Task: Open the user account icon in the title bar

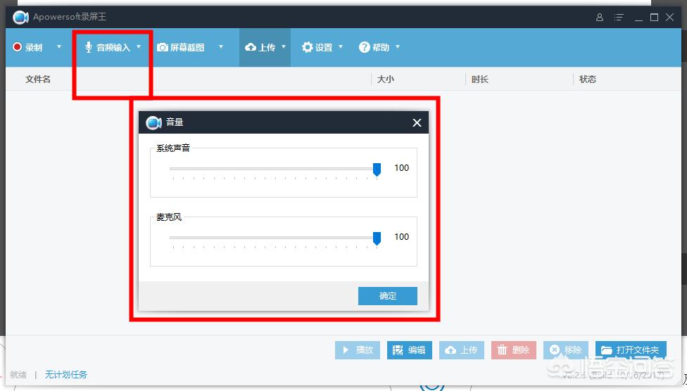Action: click(600, 17)
